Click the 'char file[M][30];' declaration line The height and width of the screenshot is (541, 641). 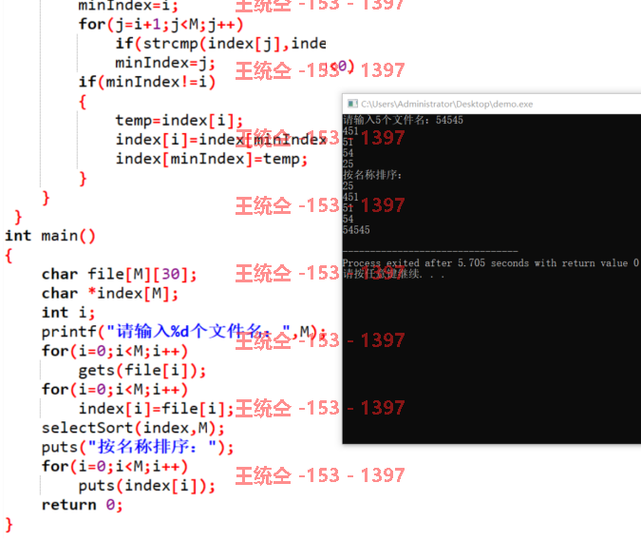pos(119,274)
